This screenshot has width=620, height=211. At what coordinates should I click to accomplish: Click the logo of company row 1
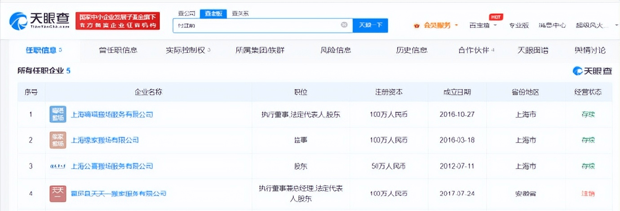pyautogui.click(x=58, y=114)
